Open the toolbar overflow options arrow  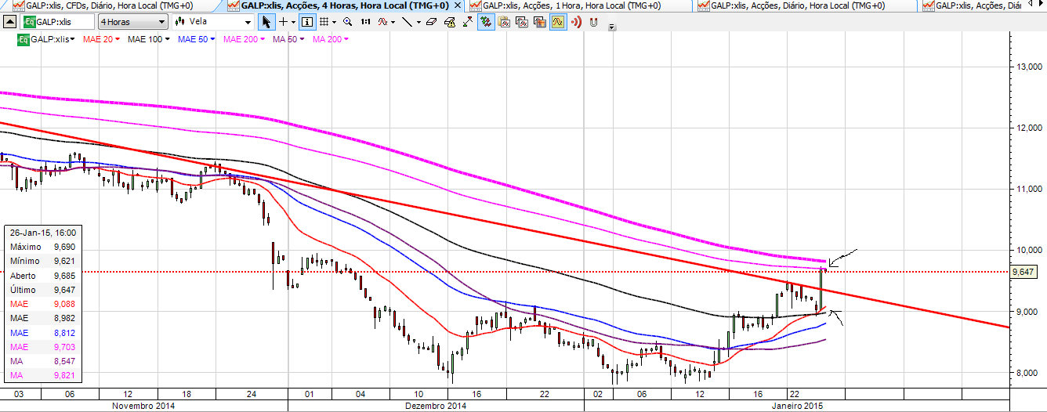(x=612, y=28)
